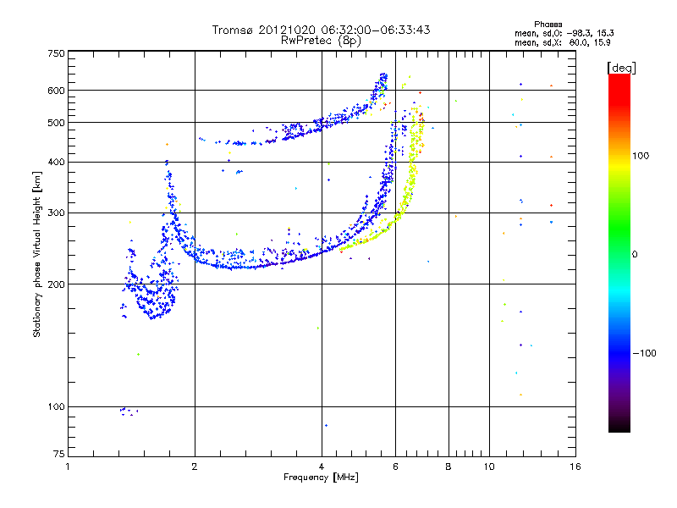Click the x-axis tick label '6'
The width and height of the screenshot is (677, 508).
tap(395, 467)
